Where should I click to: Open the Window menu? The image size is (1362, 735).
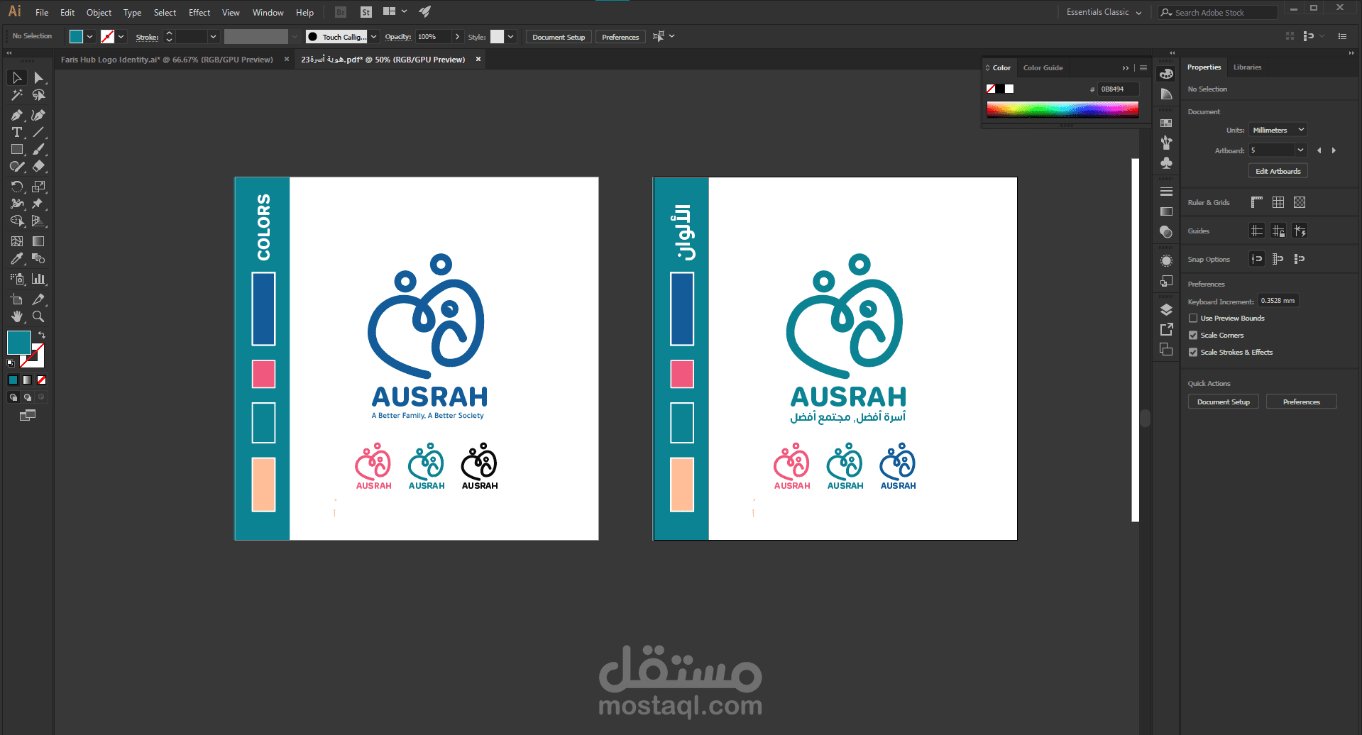coord(268,13)
